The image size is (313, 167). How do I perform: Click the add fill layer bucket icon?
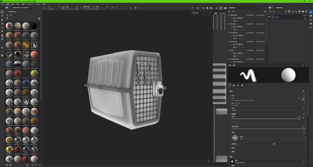pos(296,11)
